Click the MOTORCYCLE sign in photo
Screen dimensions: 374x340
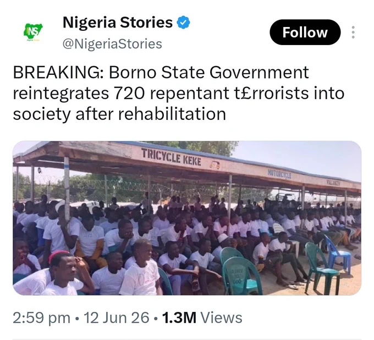pos(279,174)
